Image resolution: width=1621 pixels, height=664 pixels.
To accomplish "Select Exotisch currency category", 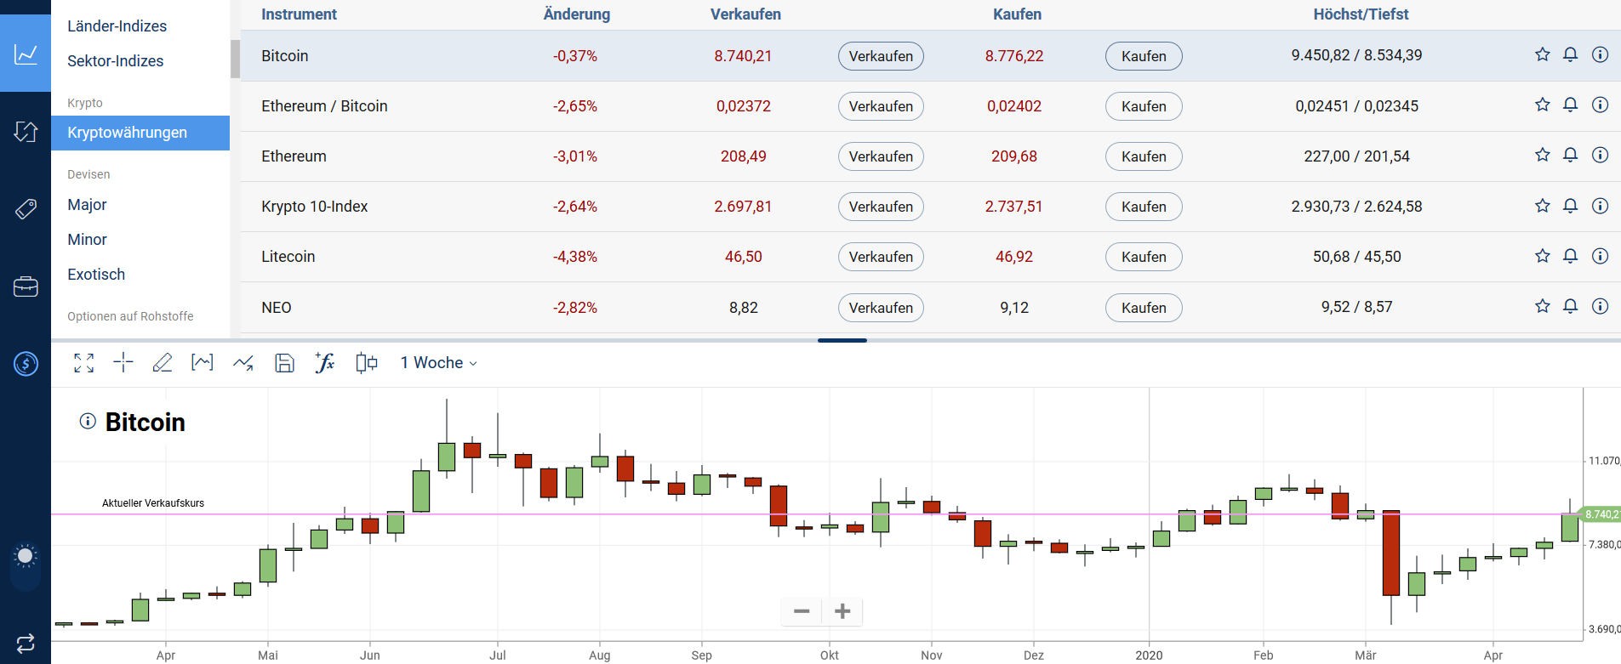I will pyautogui.click(x=96, y=275).
